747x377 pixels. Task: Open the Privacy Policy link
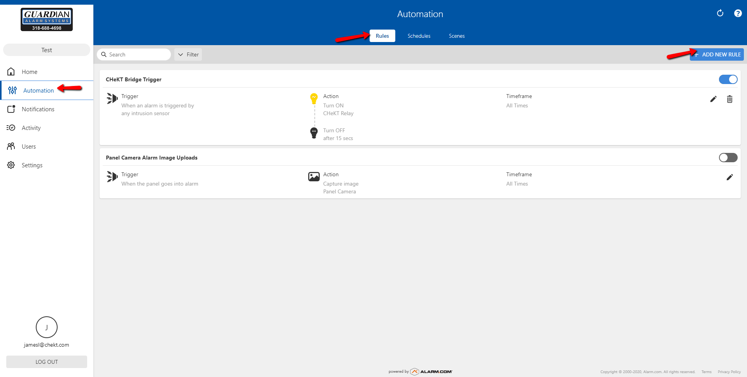coord(729,372)
